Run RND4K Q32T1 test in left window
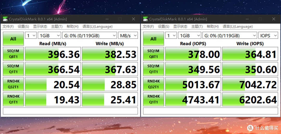This screenshot has width=281, height=134. coord(13,84)
